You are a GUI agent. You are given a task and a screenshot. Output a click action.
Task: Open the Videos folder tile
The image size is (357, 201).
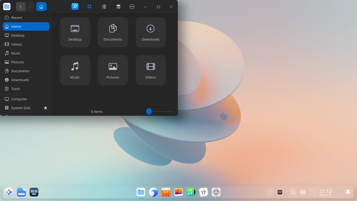click(151, 70)
